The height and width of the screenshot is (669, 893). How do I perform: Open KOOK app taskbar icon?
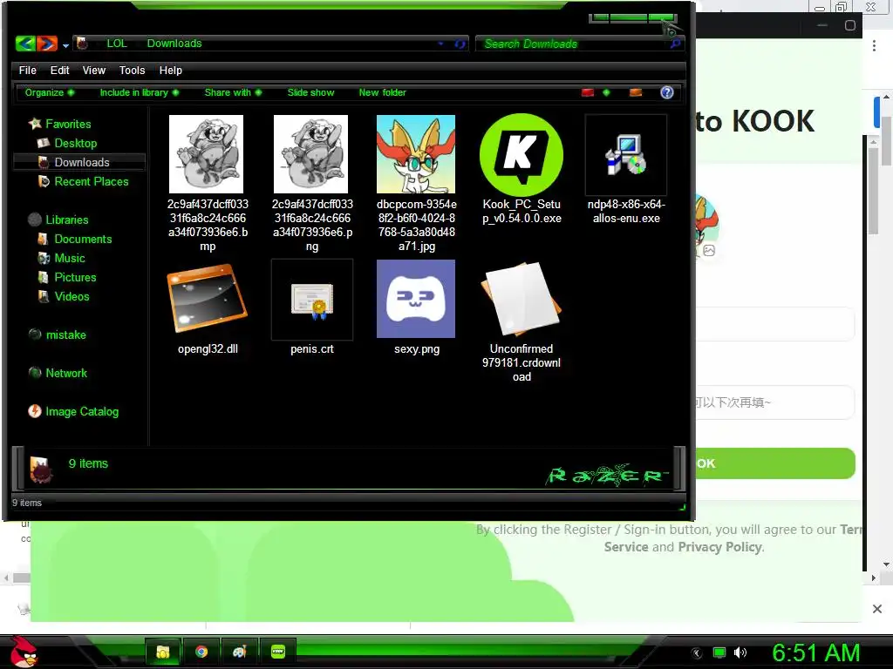pos(278,652)
